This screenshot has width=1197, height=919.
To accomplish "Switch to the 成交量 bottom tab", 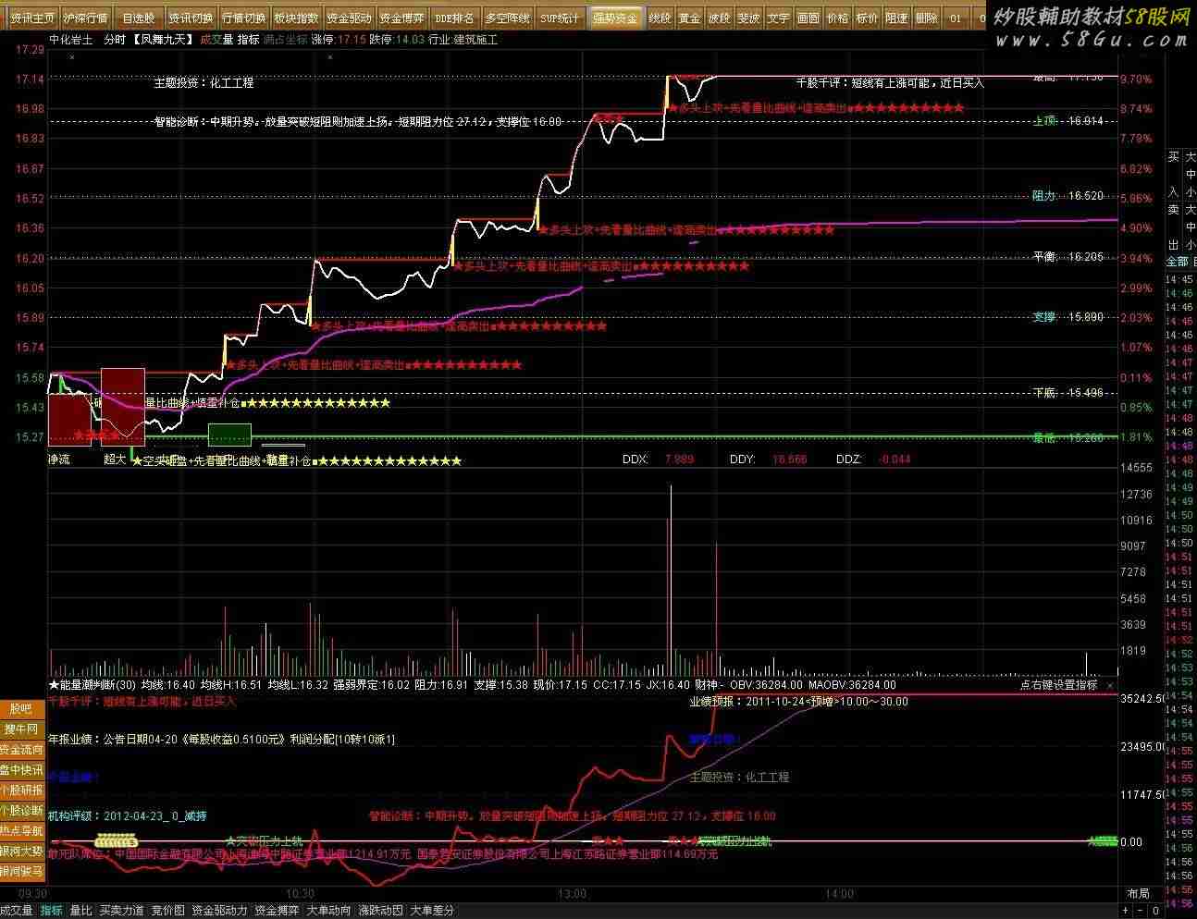I will coord(17,911).
